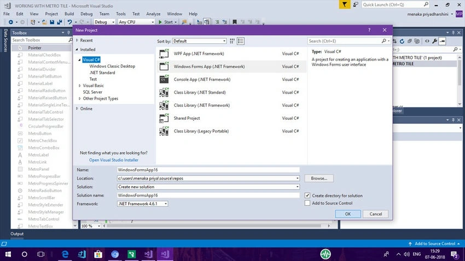Open the Solution Create new solution dropdown
Image resolution: width=465 pixels, height=261 pixels.
pos(208,187)
